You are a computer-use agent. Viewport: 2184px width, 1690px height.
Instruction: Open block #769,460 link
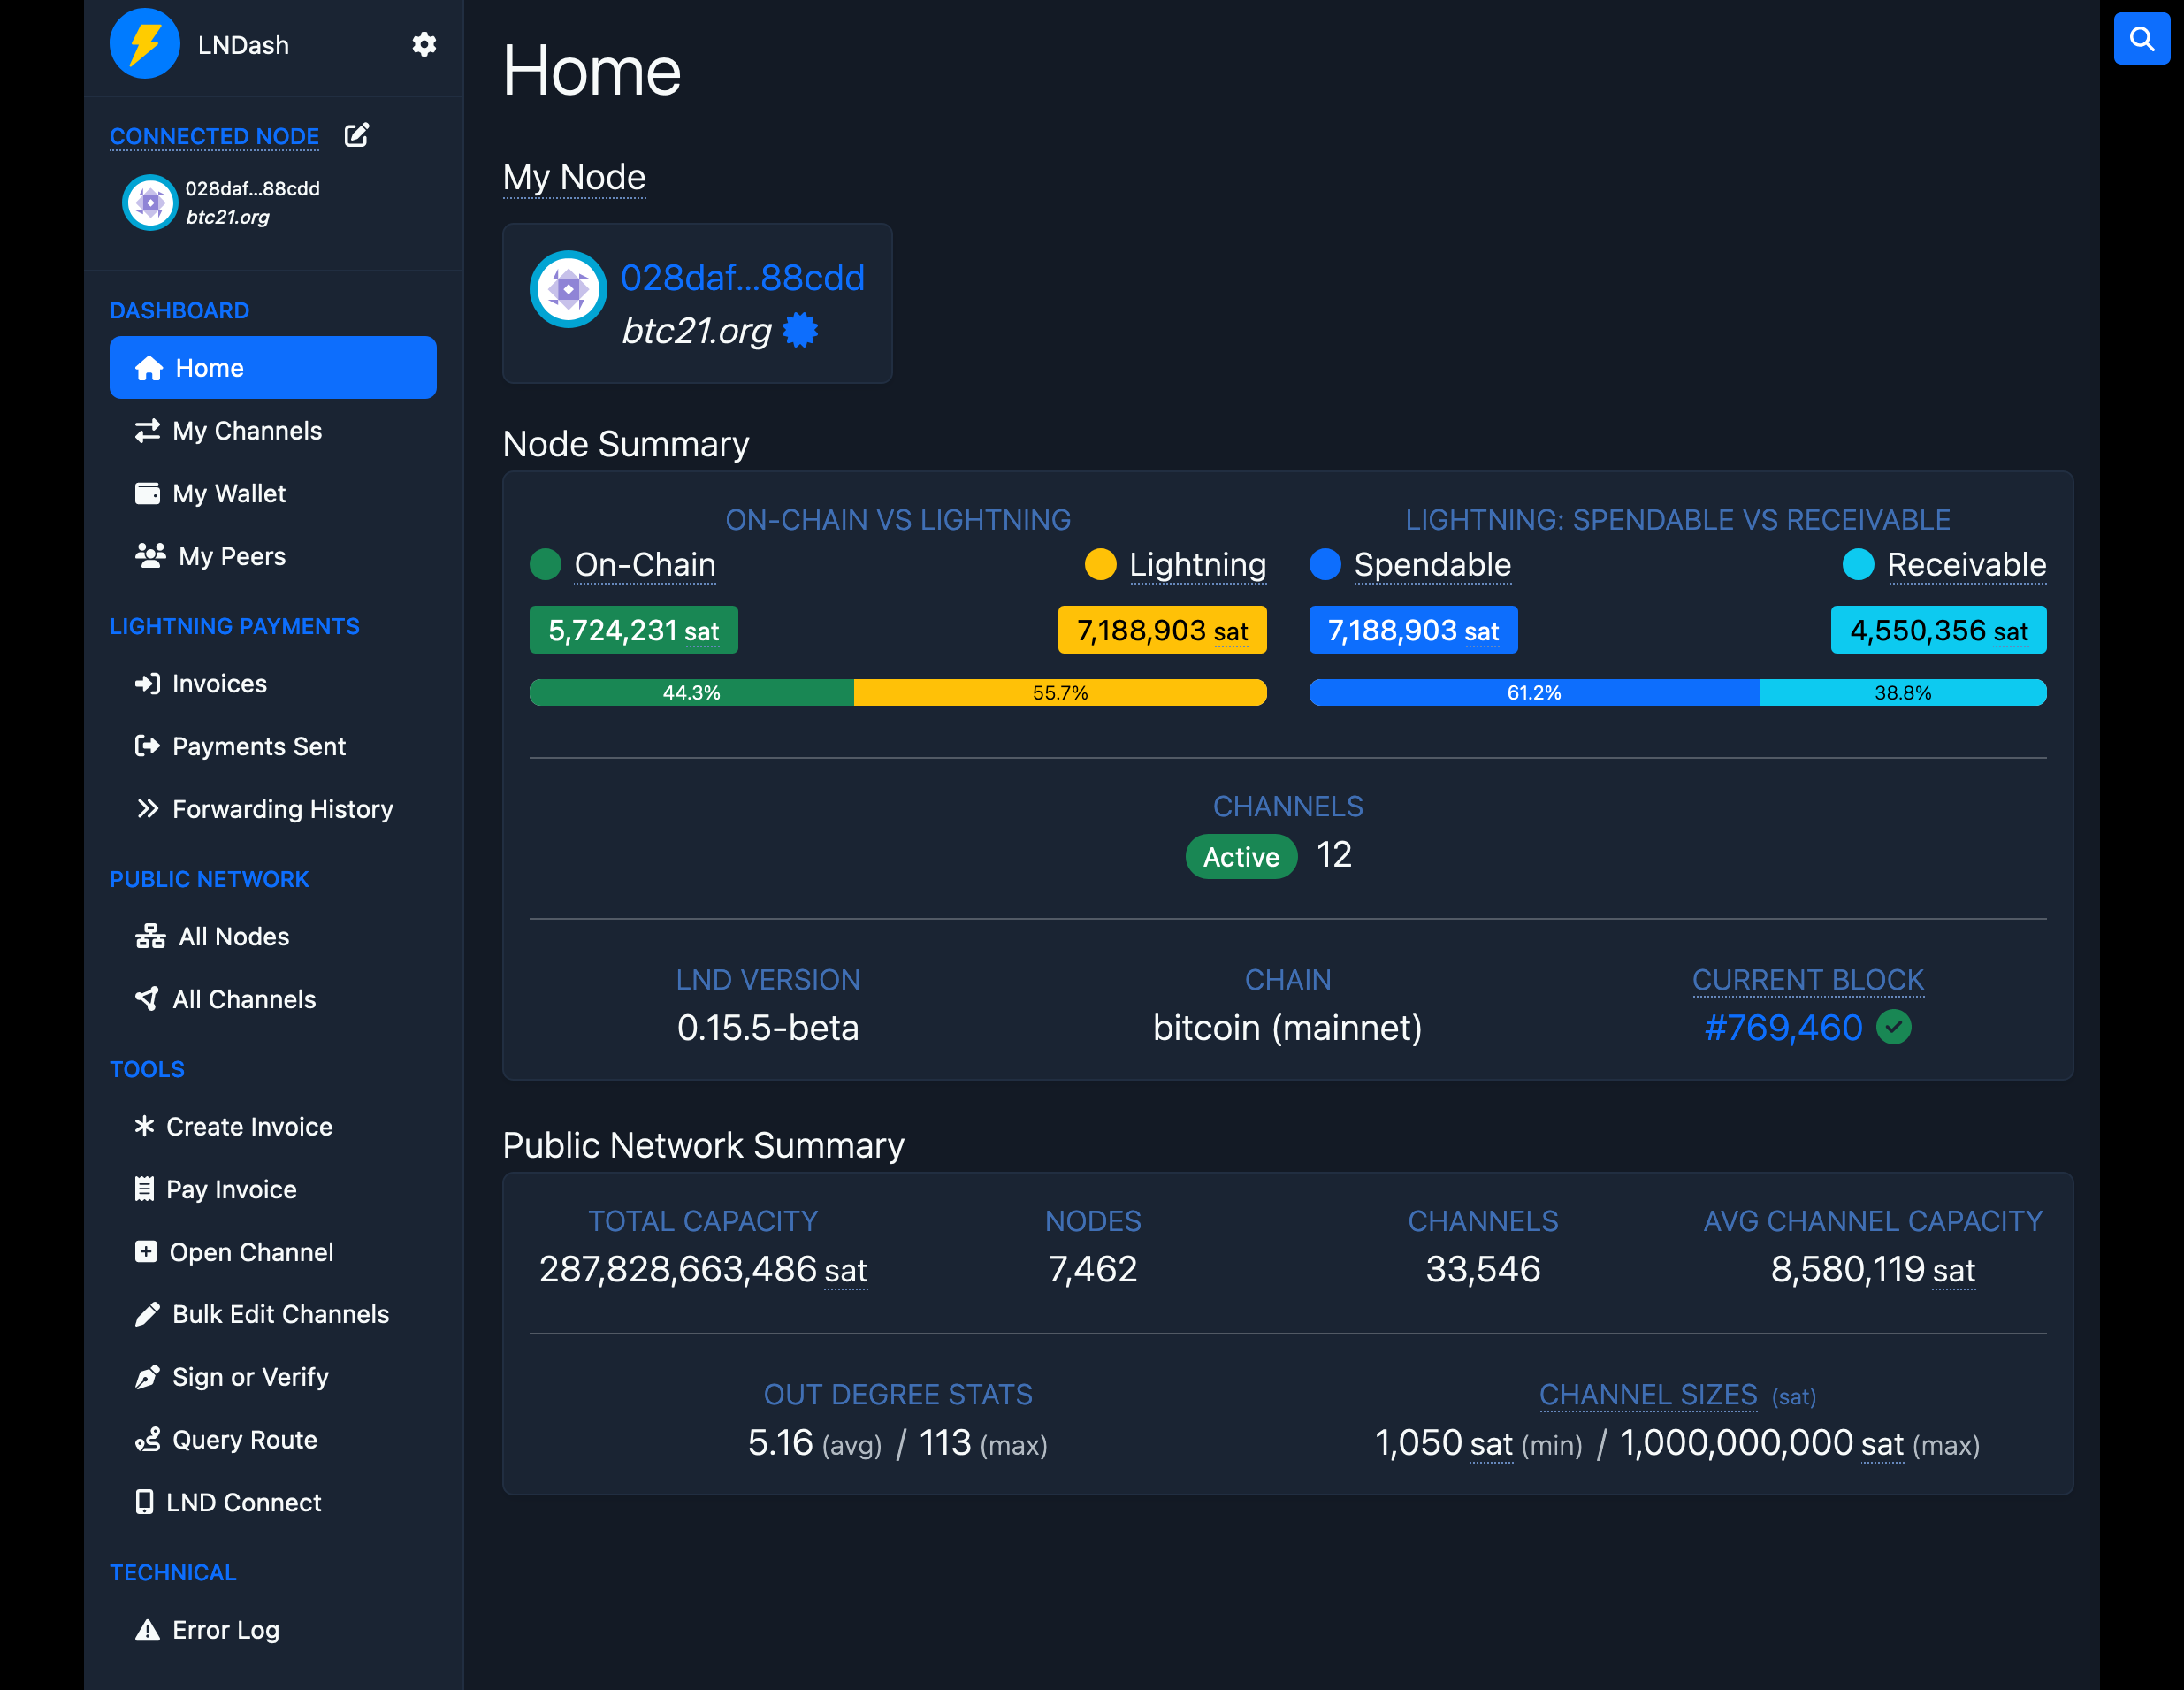tap(1783, 1027)
